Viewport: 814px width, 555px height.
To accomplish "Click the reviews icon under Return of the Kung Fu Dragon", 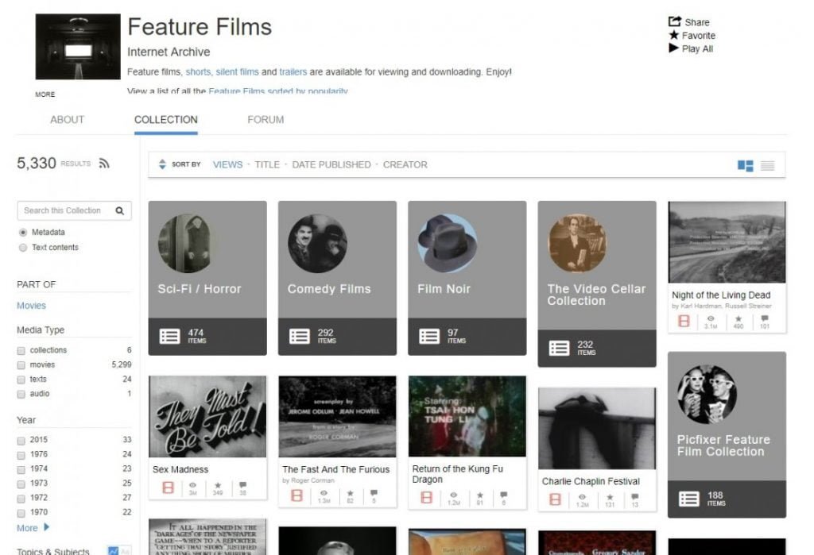I will click(x=503, y=495).
